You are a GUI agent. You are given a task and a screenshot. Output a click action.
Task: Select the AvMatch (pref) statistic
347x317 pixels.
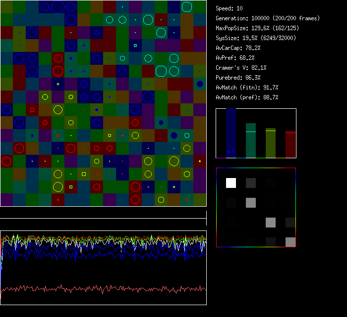[248, 97]
